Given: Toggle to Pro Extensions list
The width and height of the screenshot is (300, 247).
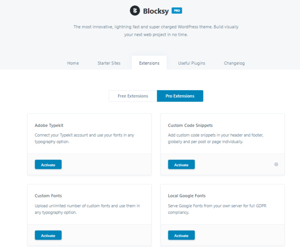Looking at the screenshot, I should [180, 96].
